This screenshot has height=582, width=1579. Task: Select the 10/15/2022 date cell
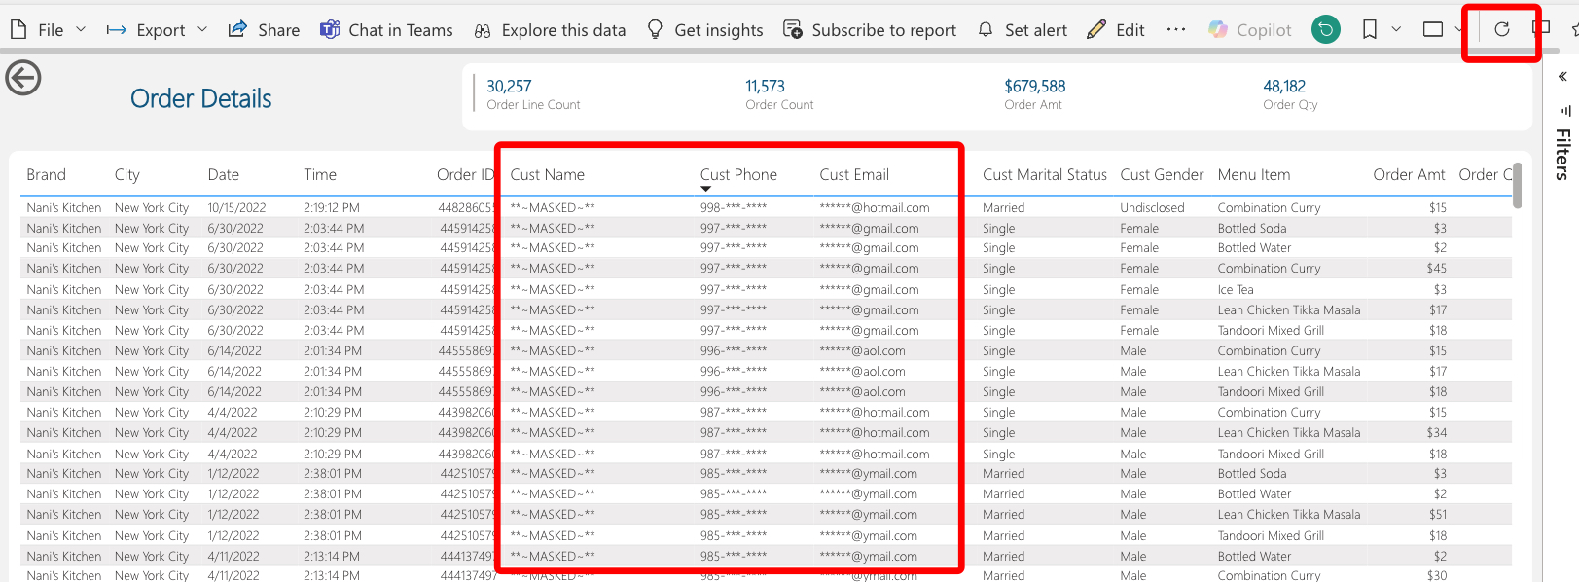[x=236, y=208]
